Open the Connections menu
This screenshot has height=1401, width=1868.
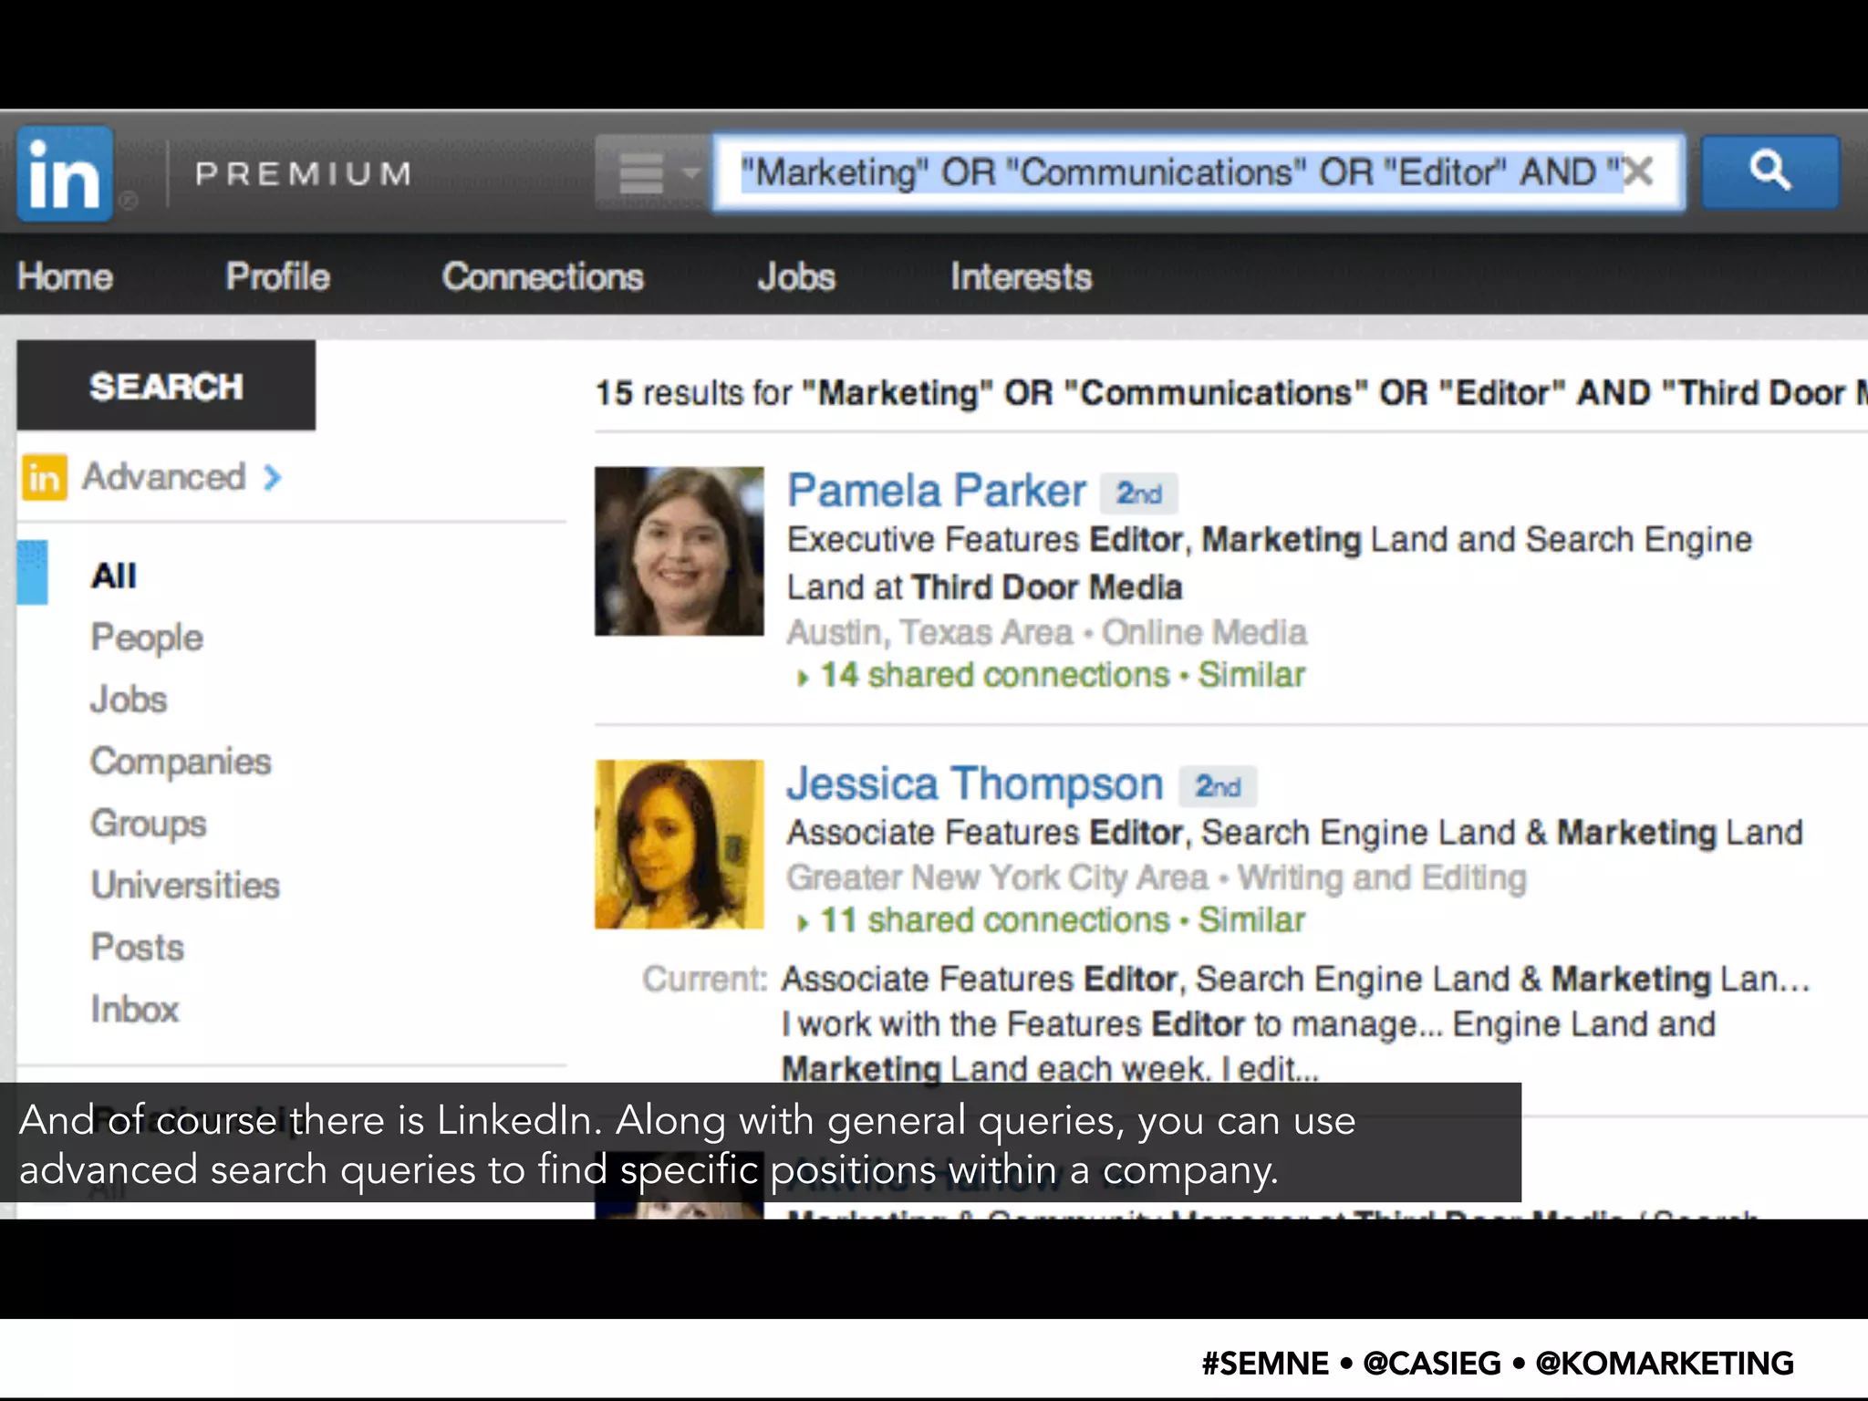(x=543, y=276)
